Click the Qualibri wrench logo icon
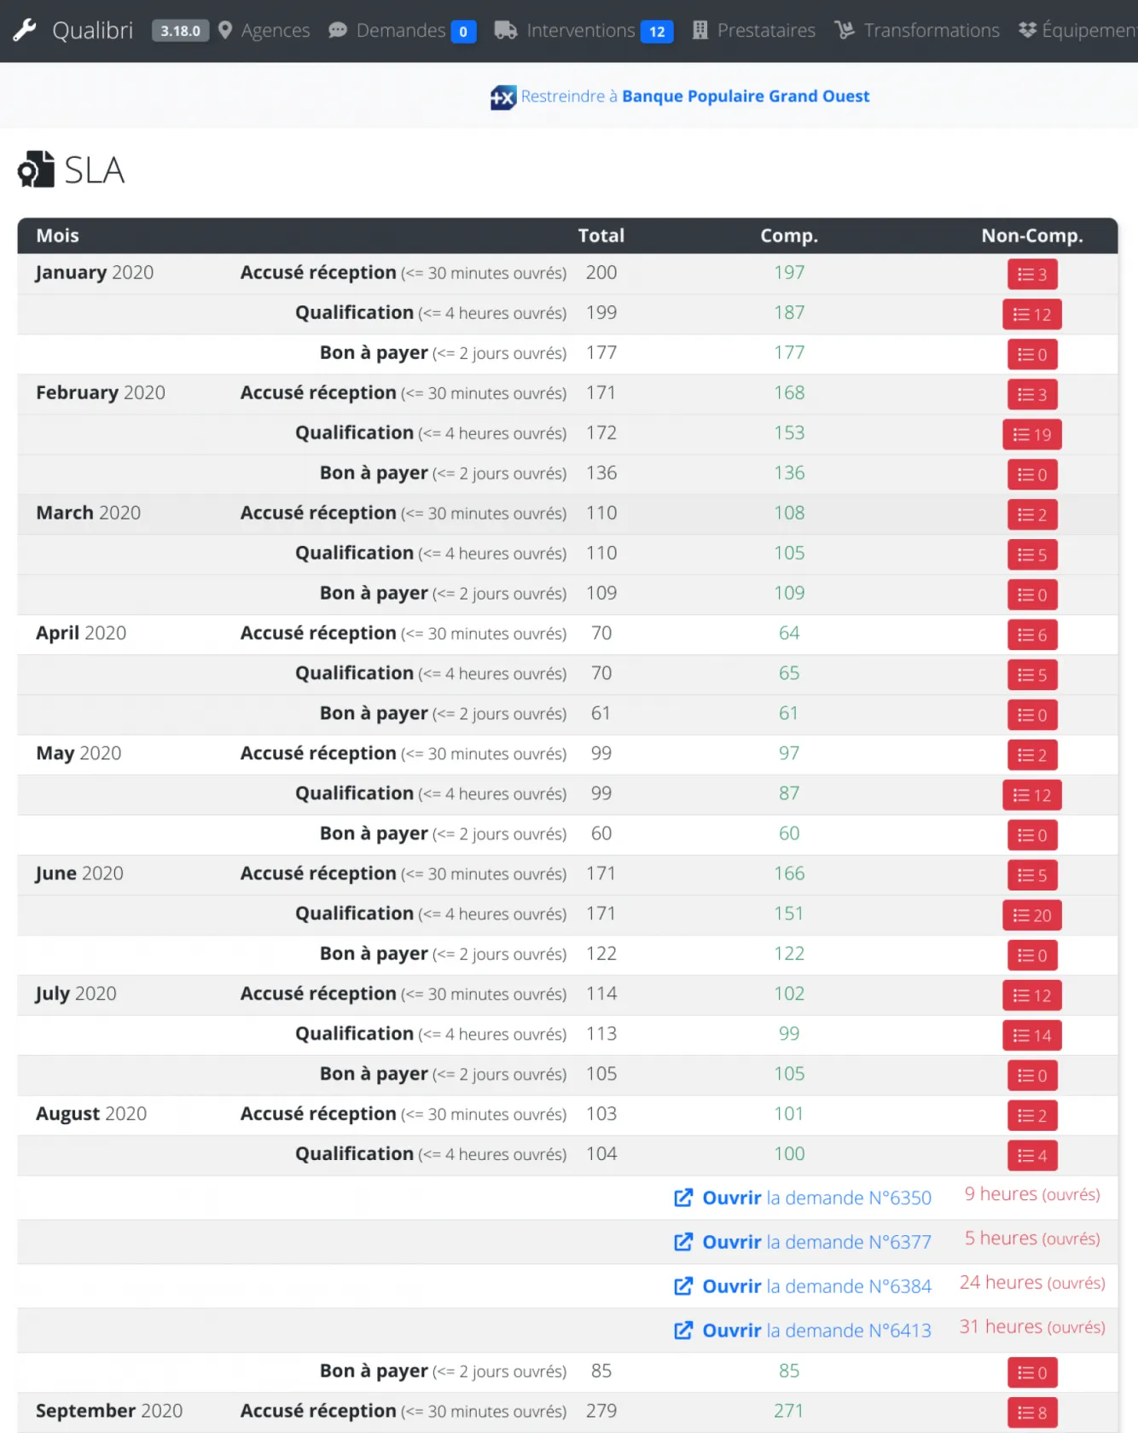1138x1433 pixels. [x=24, y=31]
